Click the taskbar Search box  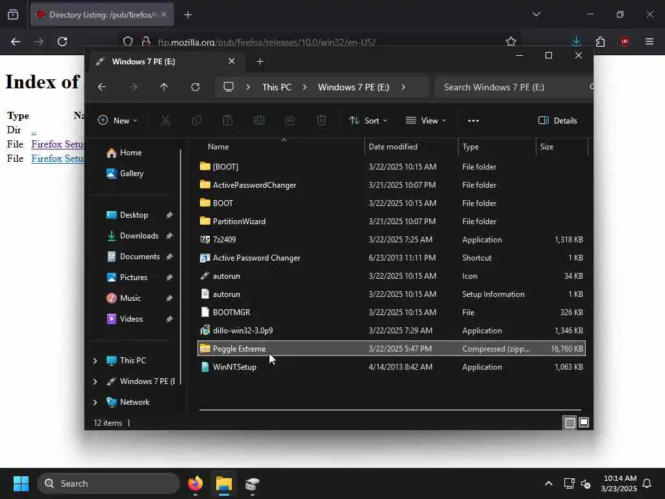[108, 483]
